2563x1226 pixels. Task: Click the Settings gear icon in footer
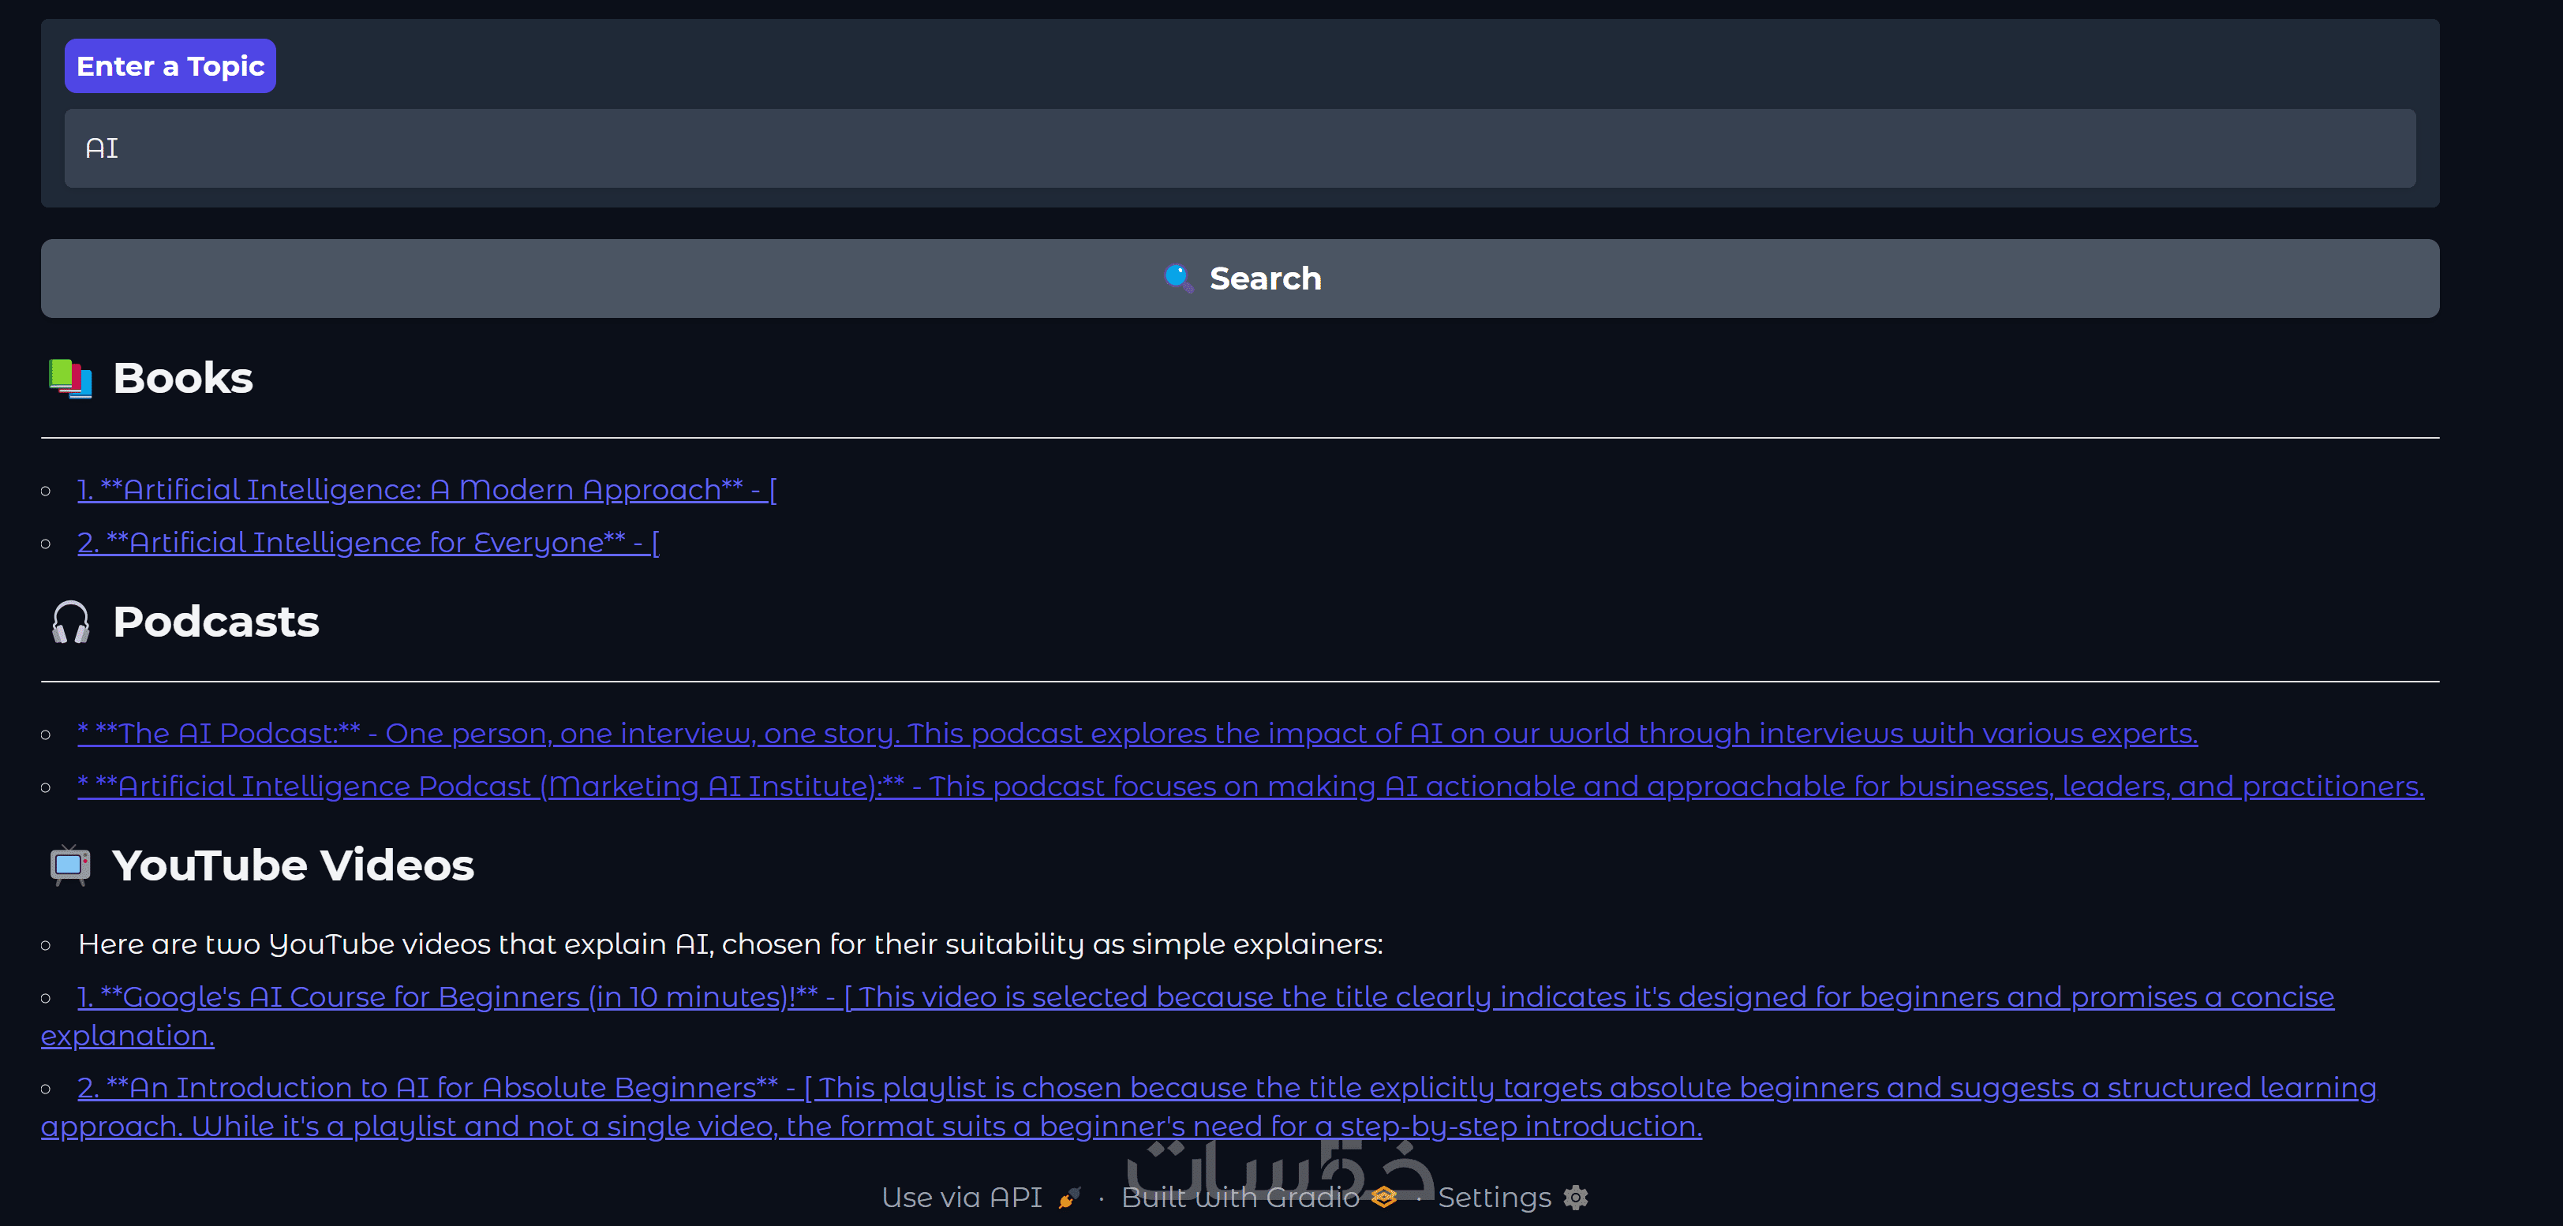(x=1576, y=1197)
